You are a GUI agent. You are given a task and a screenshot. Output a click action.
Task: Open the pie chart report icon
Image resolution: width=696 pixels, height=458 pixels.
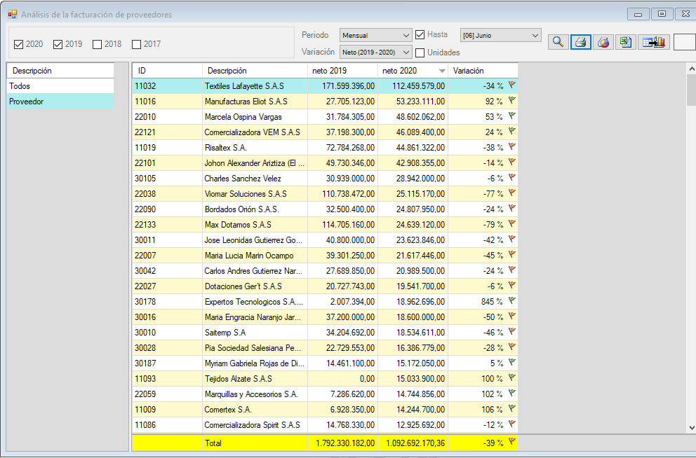tap(603, 42)
